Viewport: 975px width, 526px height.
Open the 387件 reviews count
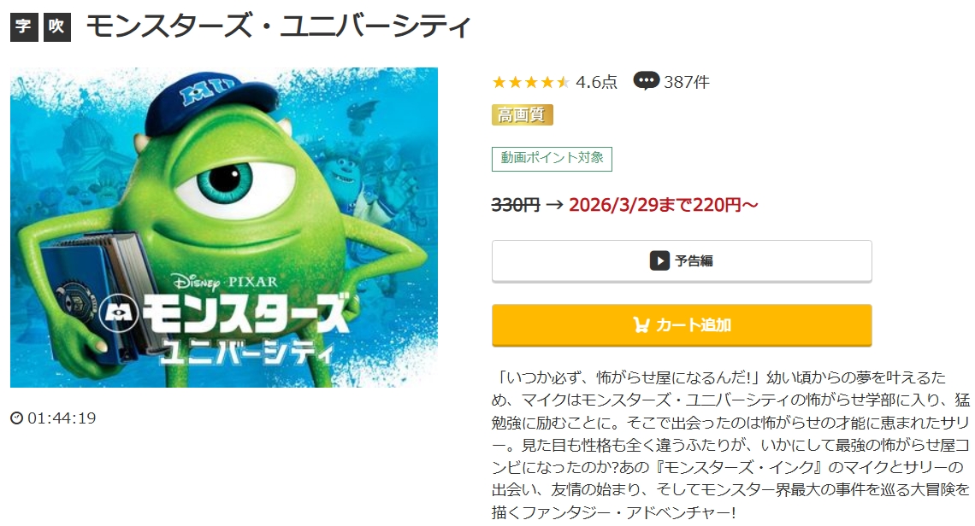[687, 82]
